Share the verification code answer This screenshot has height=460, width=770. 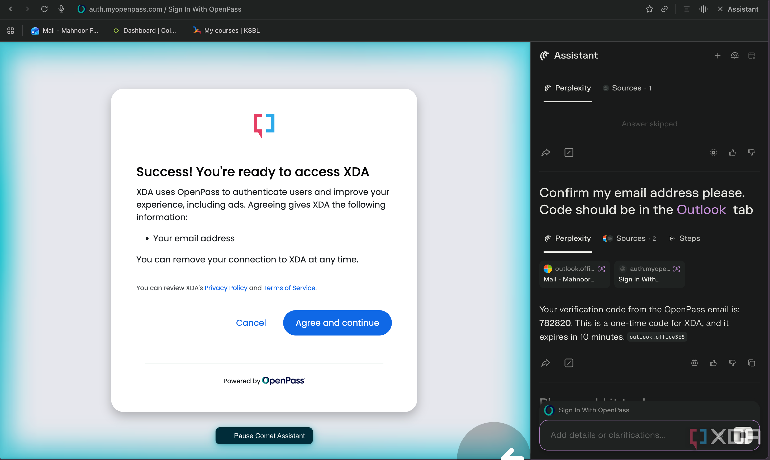coord(546,363)
